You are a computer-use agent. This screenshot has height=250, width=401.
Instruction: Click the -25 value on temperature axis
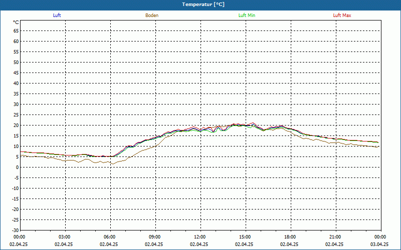click(16, 220)
